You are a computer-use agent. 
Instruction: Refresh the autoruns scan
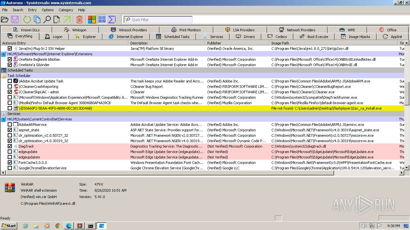tap(27, 19)
